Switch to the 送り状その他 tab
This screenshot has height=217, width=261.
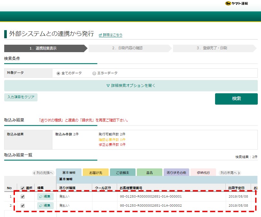pos(177,173)
